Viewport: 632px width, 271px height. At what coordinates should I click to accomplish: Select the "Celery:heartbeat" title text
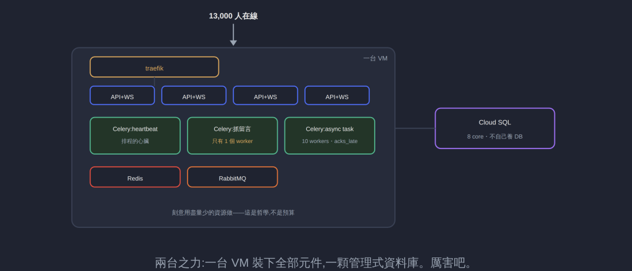pyautogui.click(x=135, y=129)
